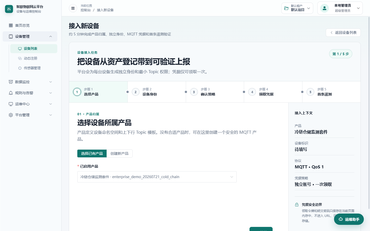
Task: Open 传感器管理 in sidebar
Action: point(34,68)
